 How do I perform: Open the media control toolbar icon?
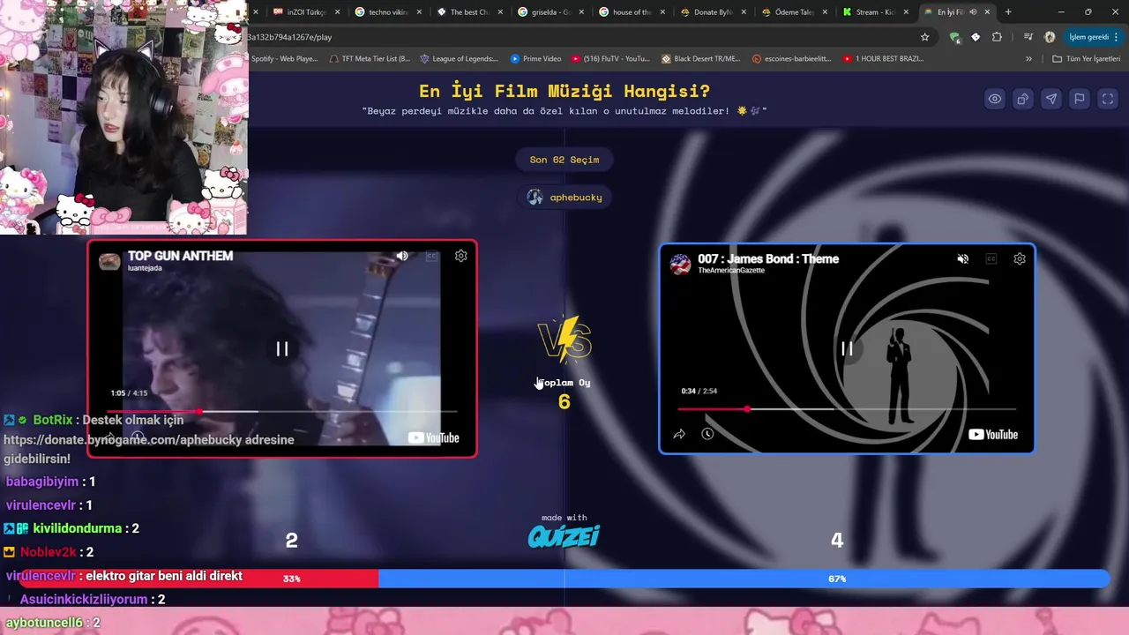1028,37
